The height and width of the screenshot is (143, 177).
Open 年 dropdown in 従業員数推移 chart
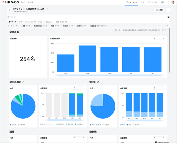tap(159, 38)
